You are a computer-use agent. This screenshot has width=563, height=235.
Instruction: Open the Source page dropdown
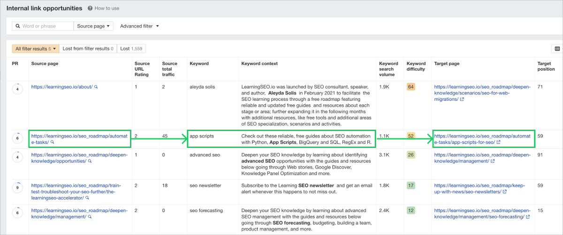[93, 26]
